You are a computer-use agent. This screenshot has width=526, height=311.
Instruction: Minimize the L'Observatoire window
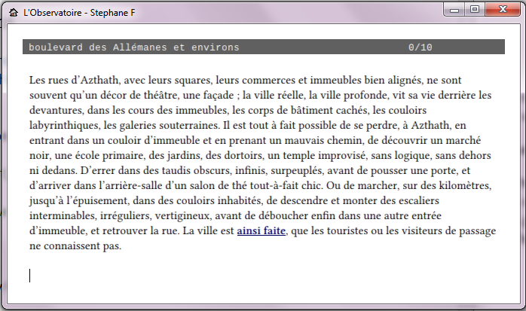(454, 10)
